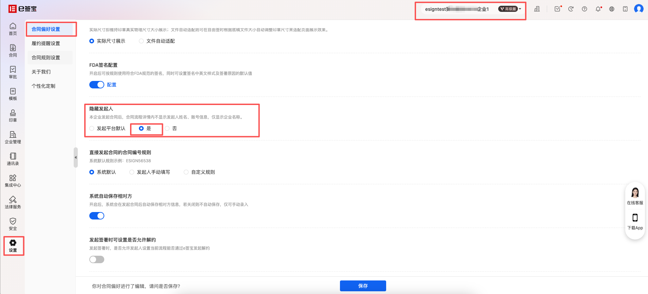Click the blue 保存 button
The image size is (648, 294).
coord(363,286)
